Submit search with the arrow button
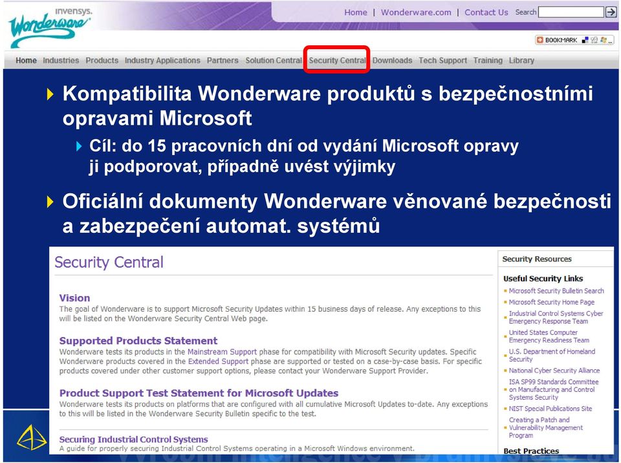621x463 pixels. tap(611, 12)
